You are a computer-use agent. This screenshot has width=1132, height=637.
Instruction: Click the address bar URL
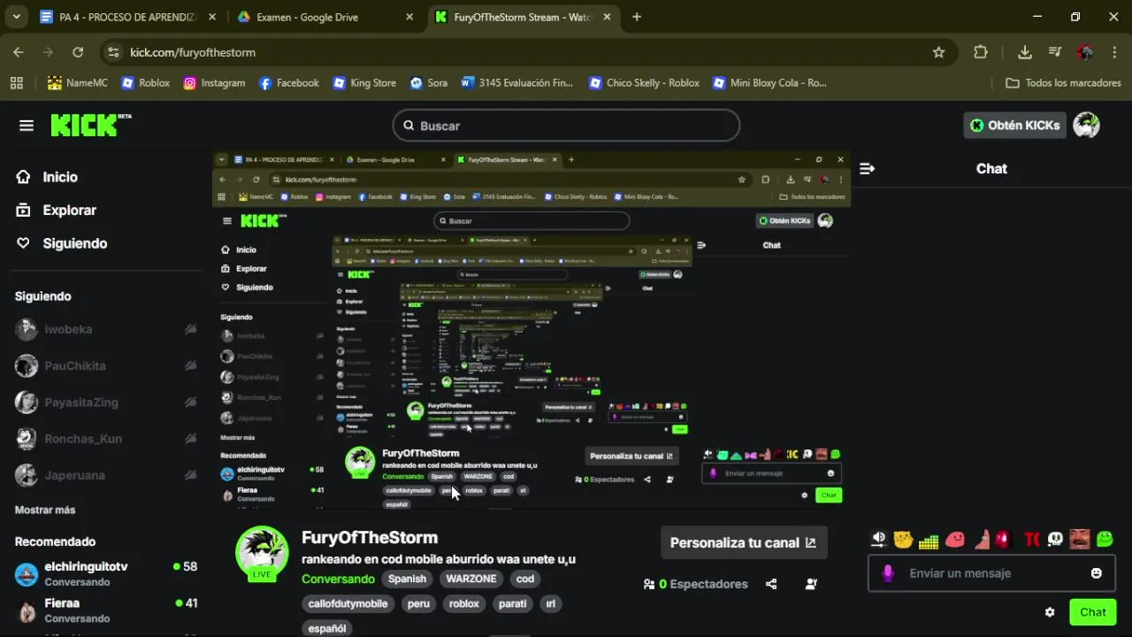click(193, 52)
